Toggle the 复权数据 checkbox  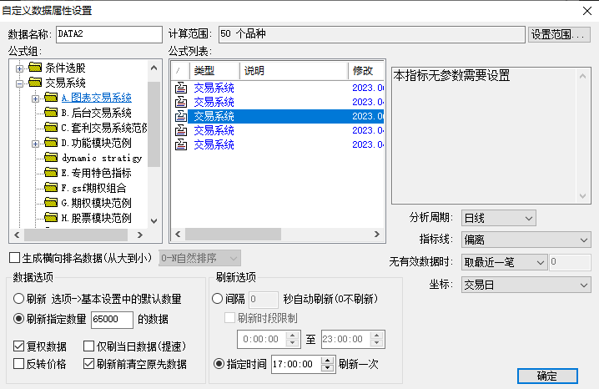tap(18, 346)
